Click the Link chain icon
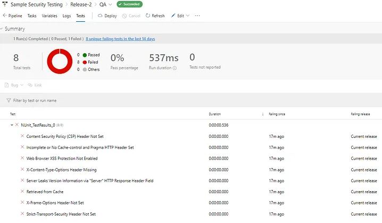The width and height of the screenshot is (382, 223). tap(30, 85)
